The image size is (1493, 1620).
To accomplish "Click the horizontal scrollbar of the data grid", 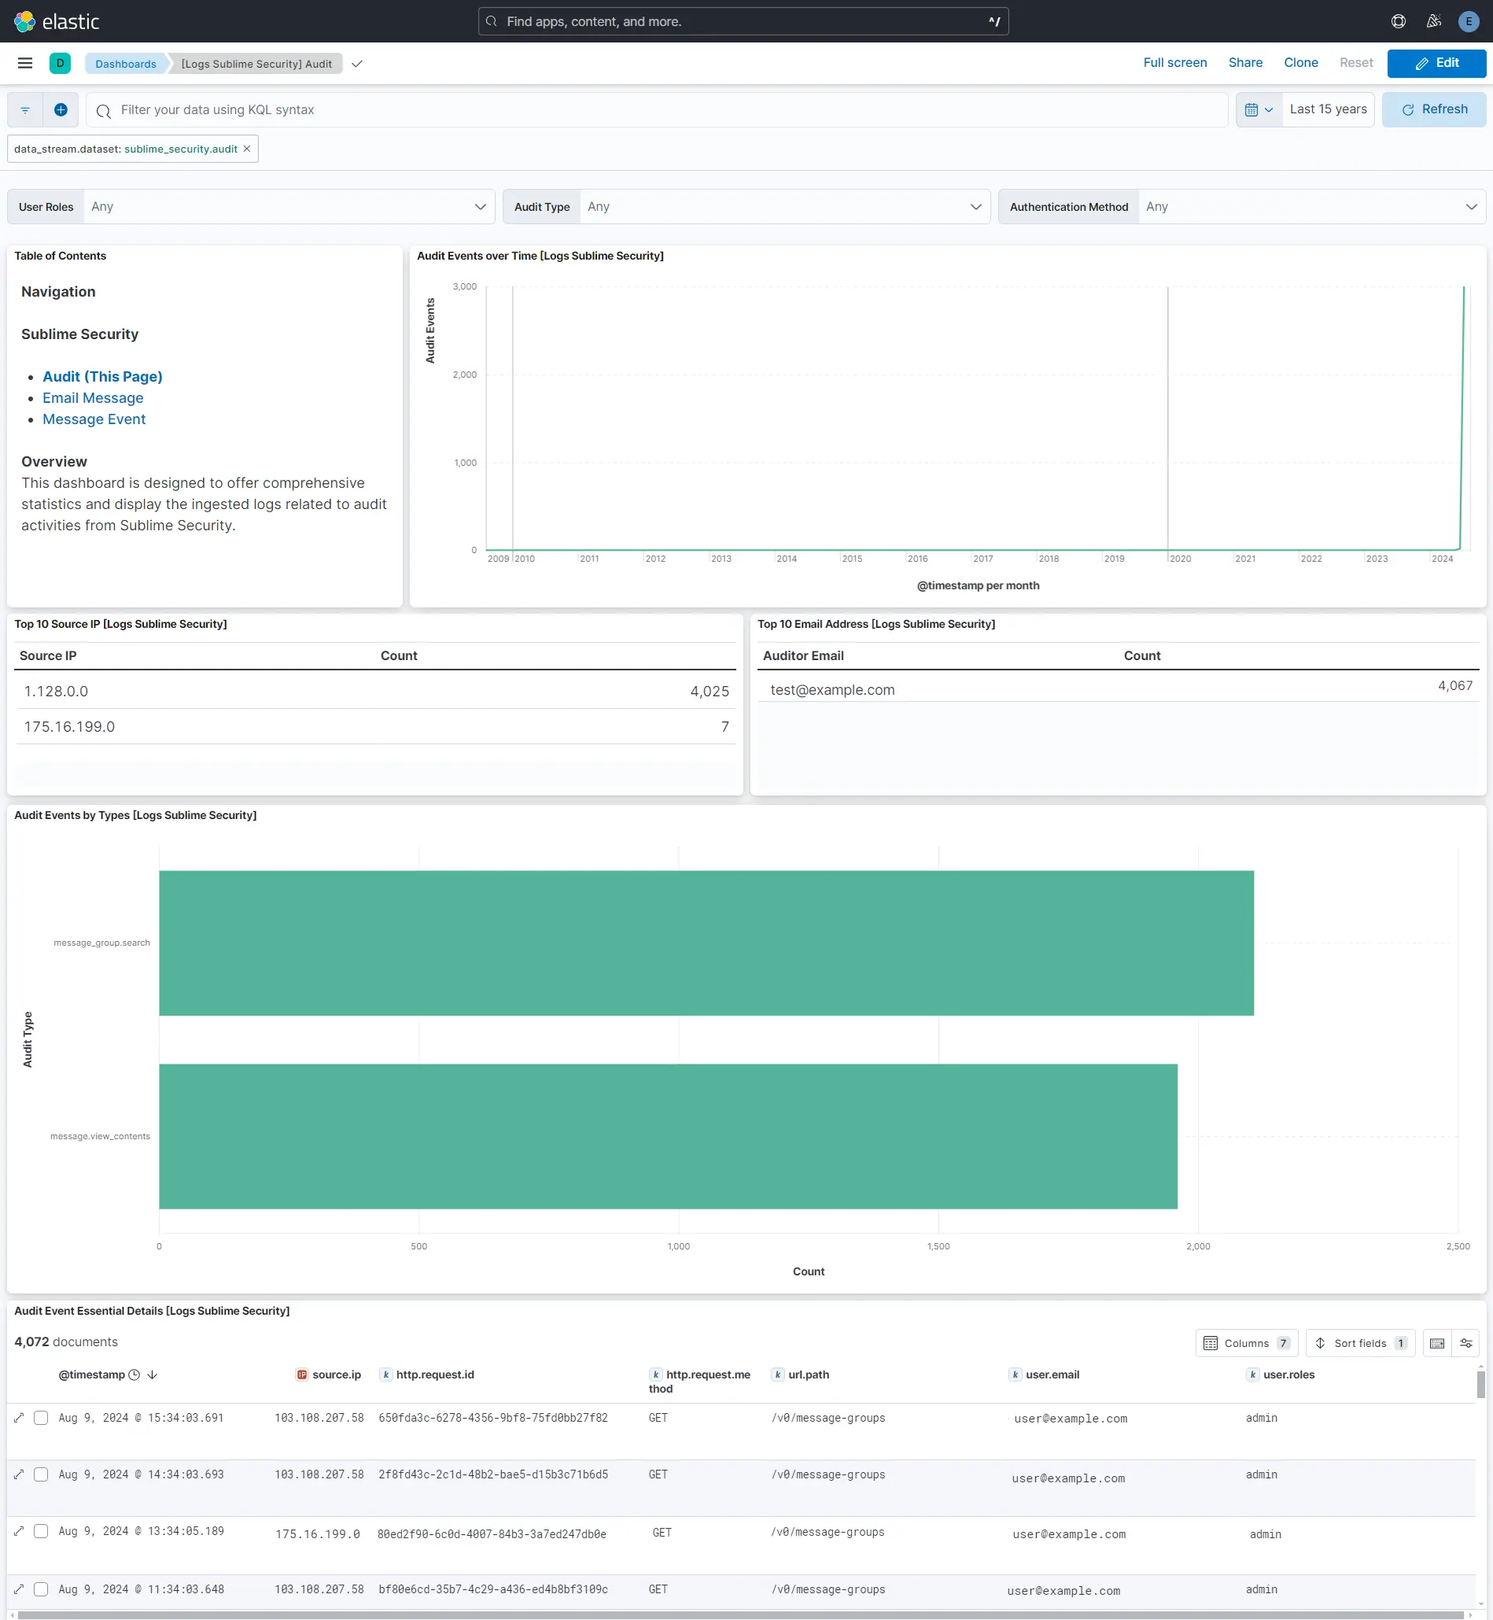I will tap(739, 1614).
